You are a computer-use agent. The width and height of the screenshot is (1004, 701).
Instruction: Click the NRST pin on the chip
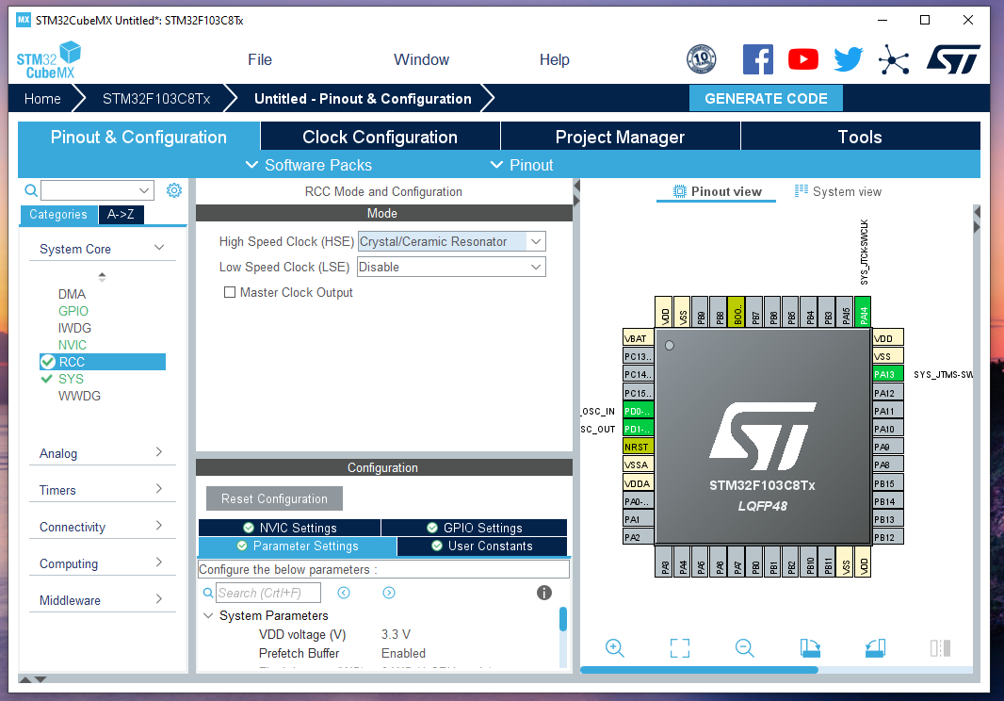tap(638, 447)
